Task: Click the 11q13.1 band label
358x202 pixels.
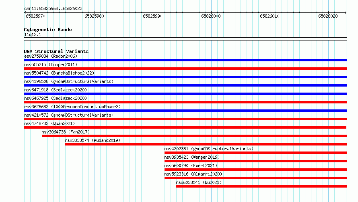Action: click(33, 34)
